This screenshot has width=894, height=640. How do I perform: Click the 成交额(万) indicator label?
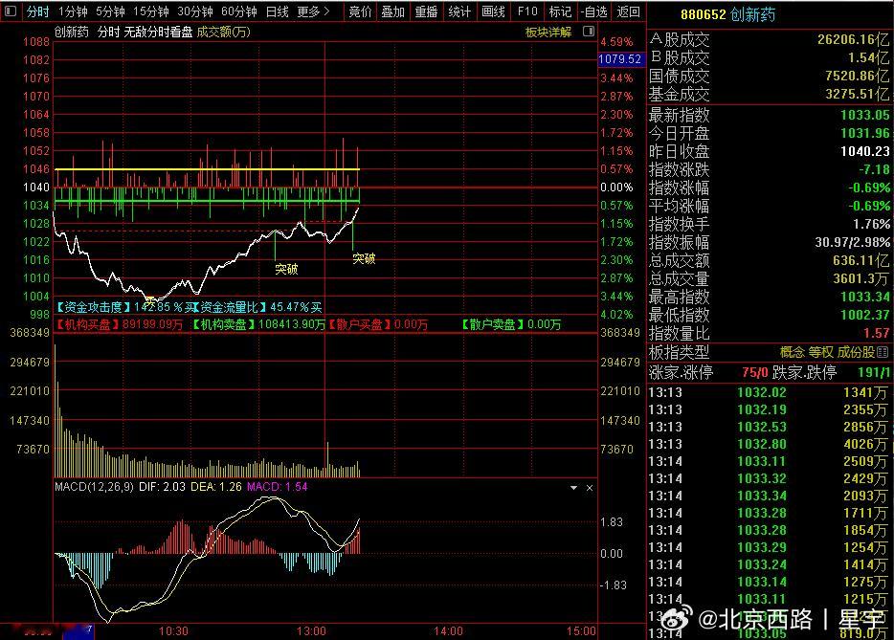click(223, 32)
